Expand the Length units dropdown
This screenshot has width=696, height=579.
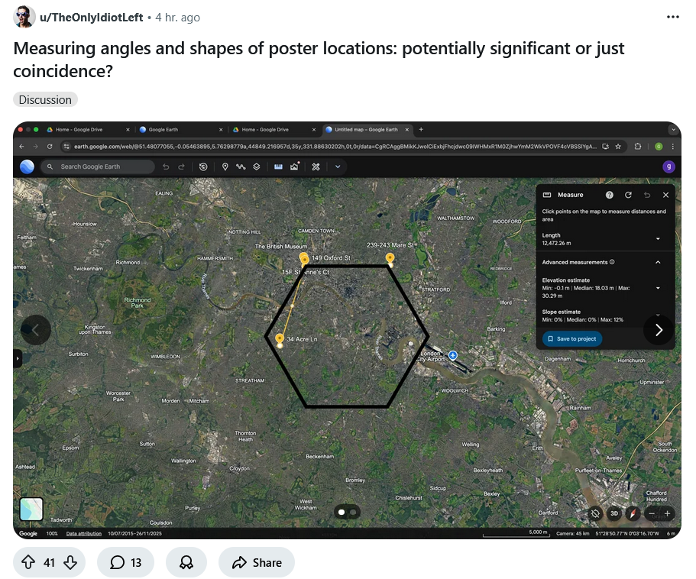point(658,239)
